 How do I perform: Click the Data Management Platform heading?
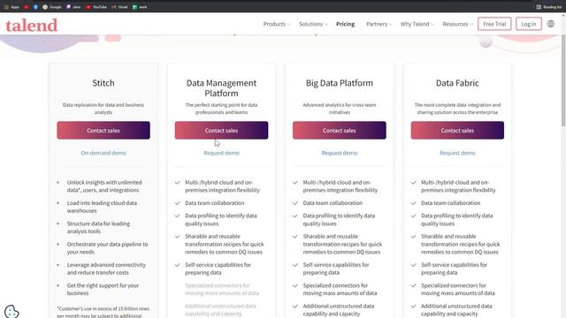221,88
